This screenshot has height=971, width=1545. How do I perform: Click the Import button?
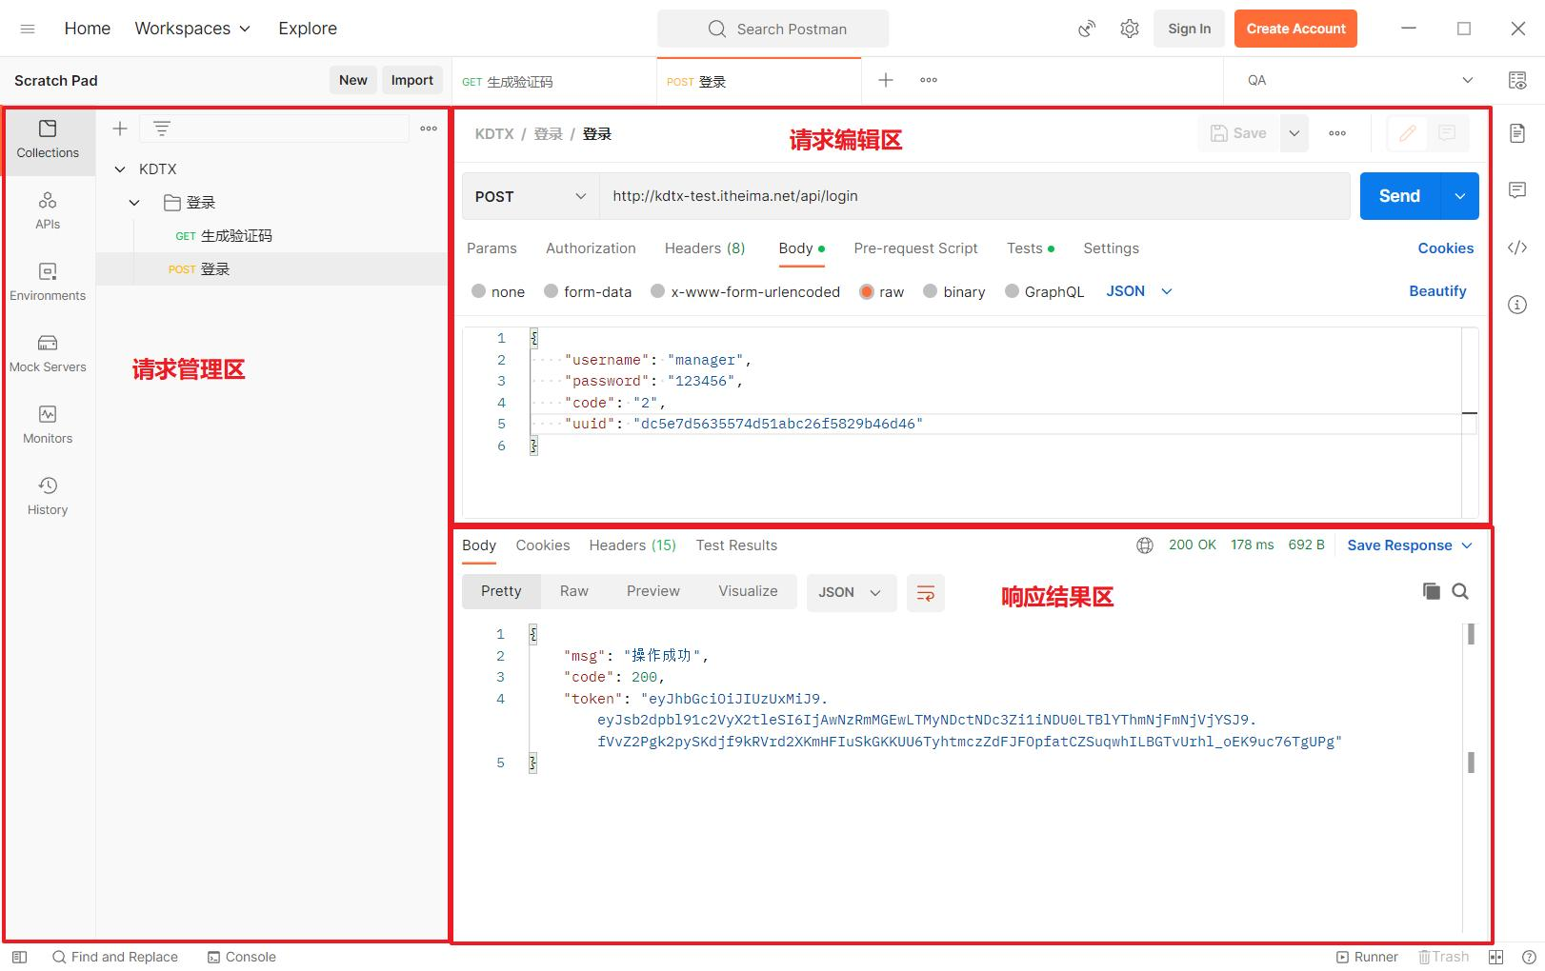pyautogui.click(x=412, y=80)
